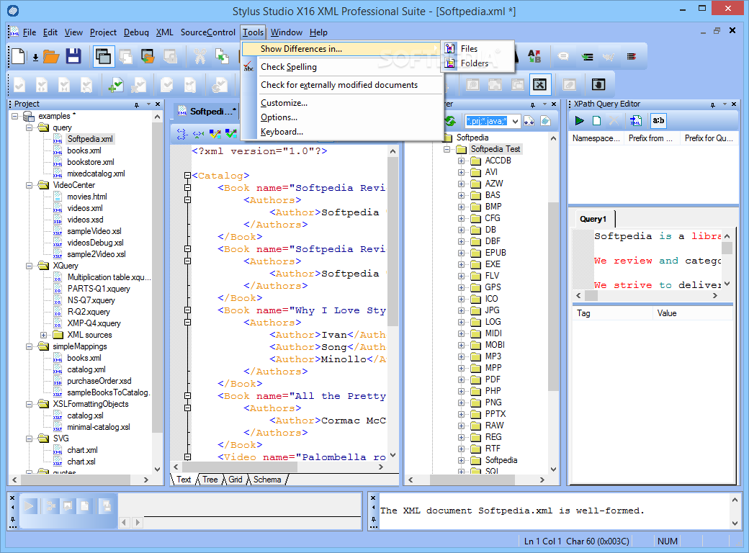The height and width of the screenshot is (553, 749).
Task: Open the *.prj;*.java file filter dropdown
Action: [x=515, y=121]
